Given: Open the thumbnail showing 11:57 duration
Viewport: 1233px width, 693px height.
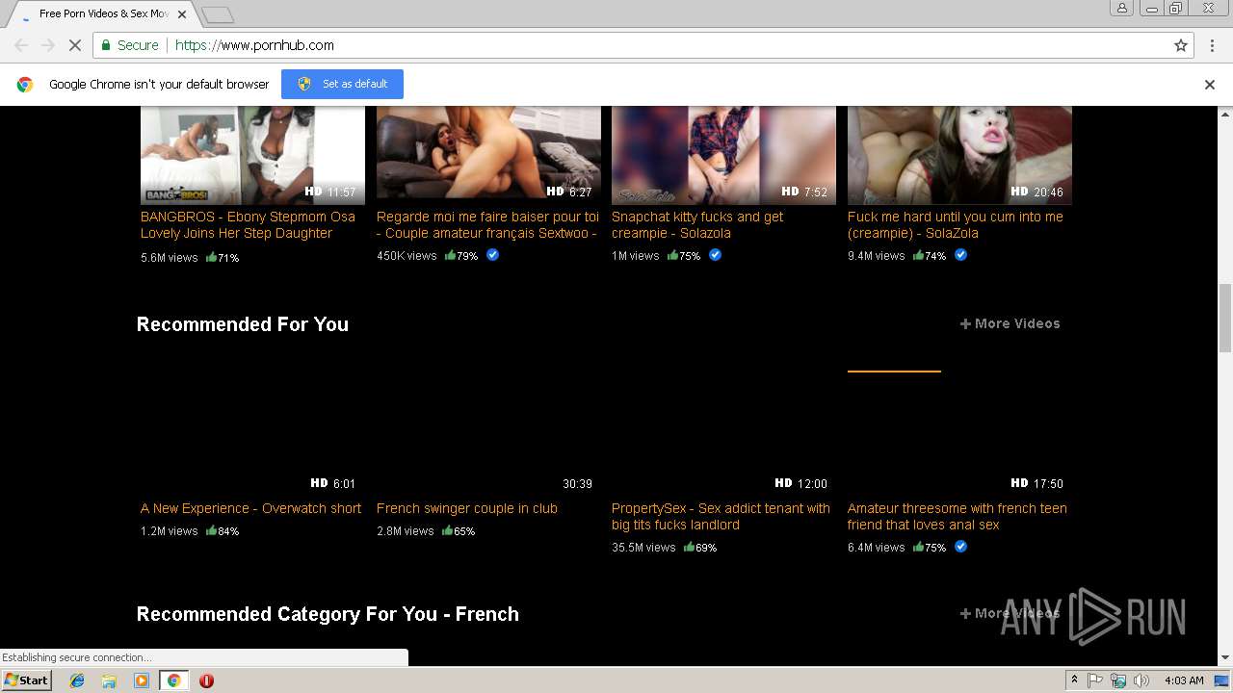Looking at the screenshot, I should [x=252, y=154].
